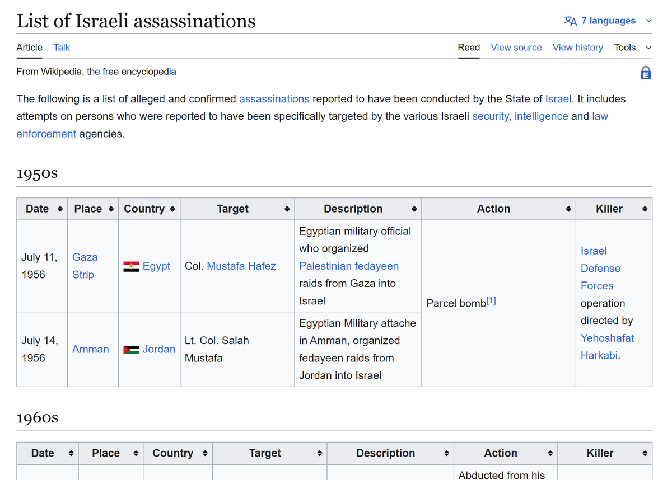The height and width of the screenshot is (480, 672).
Task: Follow the Yehoshafat Harkabi link
Action: pos(607,347)
